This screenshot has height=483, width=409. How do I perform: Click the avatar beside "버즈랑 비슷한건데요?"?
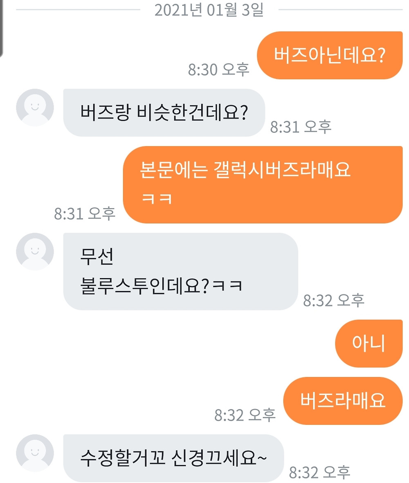[x=35, y=108]
